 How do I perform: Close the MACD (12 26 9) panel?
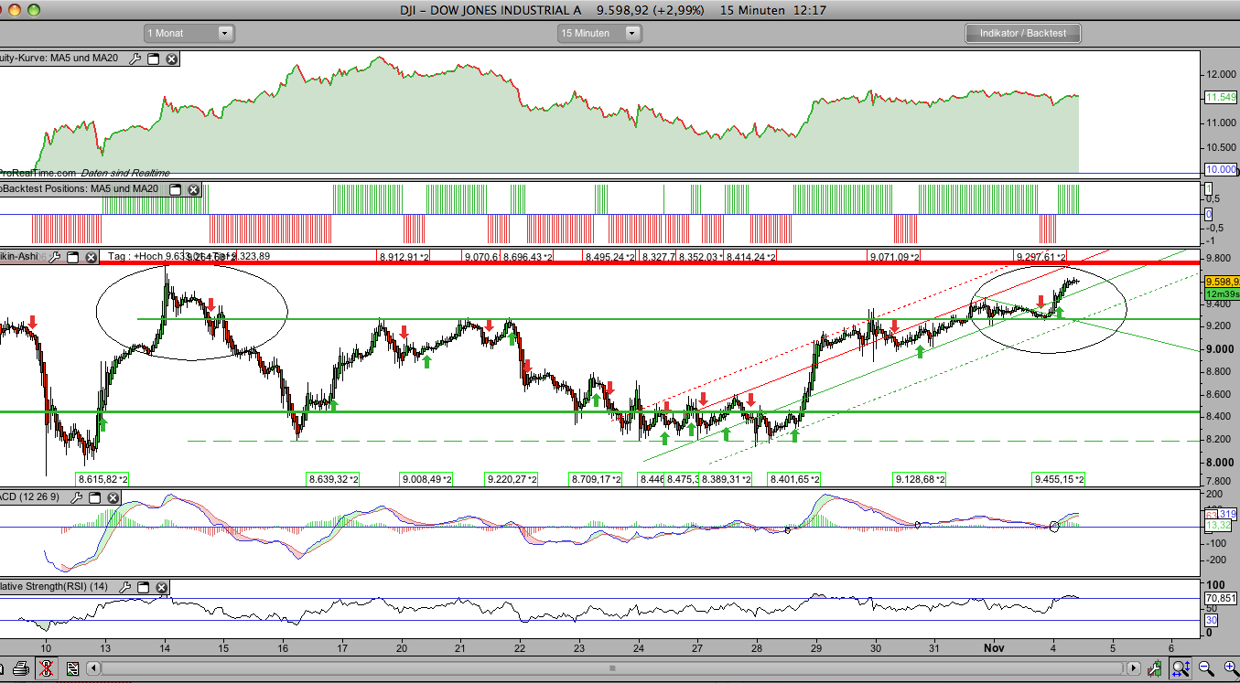click(112, 497)
